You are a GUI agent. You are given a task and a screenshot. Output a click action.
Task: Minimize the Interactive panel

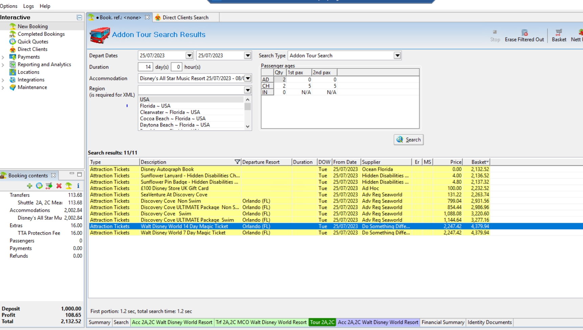[x=80, y=17]
